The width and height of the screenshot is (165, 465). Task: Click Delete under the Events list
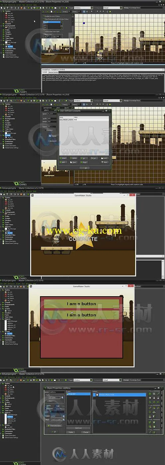71,432
